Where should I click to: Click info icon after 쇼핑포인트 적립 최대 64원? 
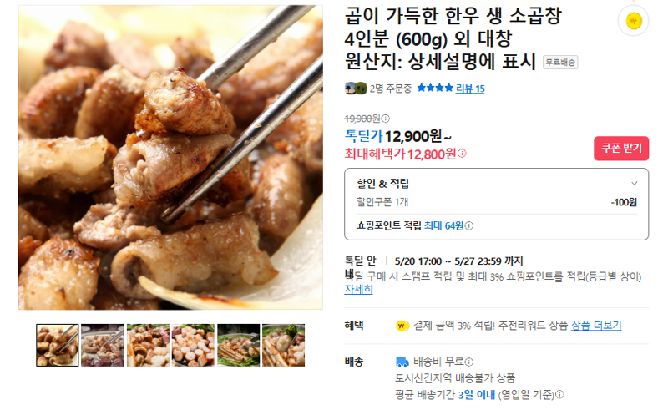(469, 225)
